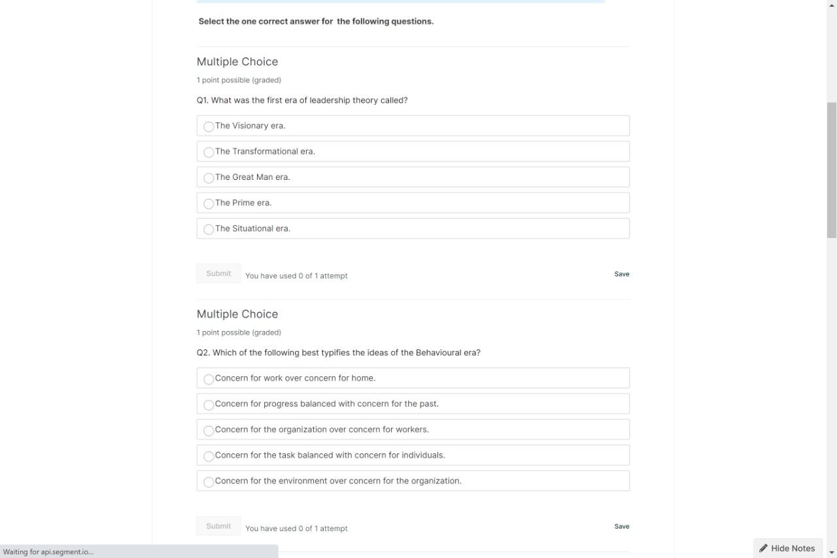Select 'The Visionary era.' option

coord(209,126)
